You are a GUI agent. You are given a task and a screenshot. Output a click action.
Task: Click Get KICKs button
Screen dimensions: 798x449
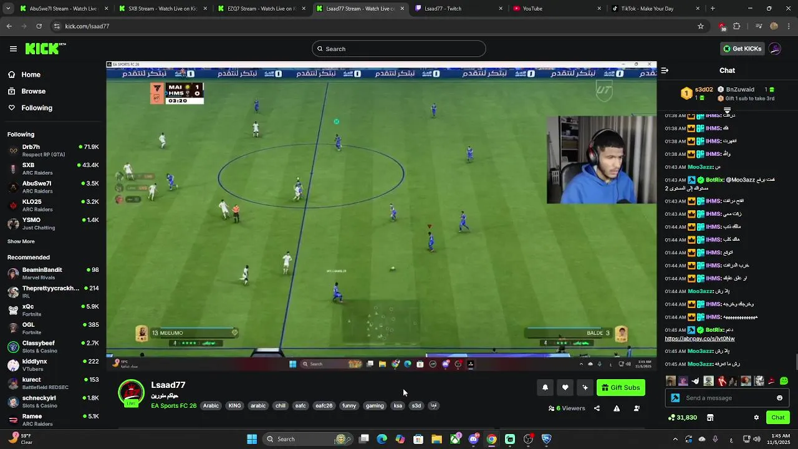pos(742,49)
